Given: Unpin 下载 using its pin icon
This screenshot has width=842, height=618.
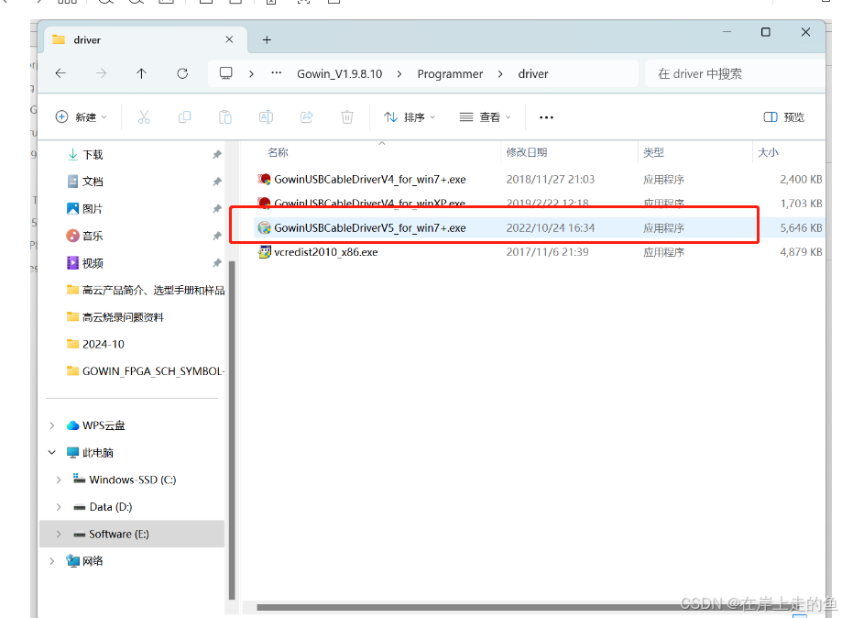Looking at the screenshot, I should tap(217, 155).
